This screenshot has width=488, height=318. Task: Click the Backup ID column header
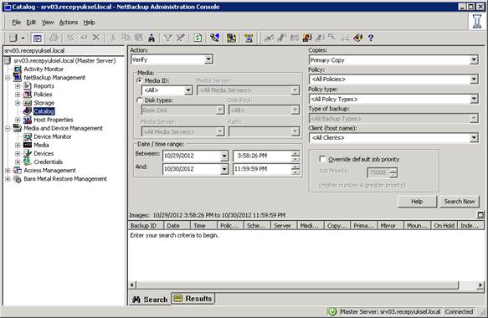pos(146,226)
